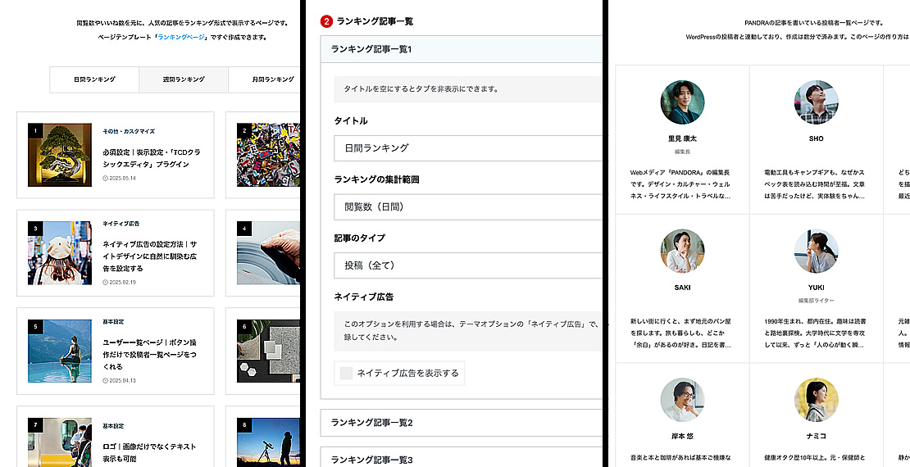
Task: Open the 岸本 悠 author name
Action: pos(682,436)
